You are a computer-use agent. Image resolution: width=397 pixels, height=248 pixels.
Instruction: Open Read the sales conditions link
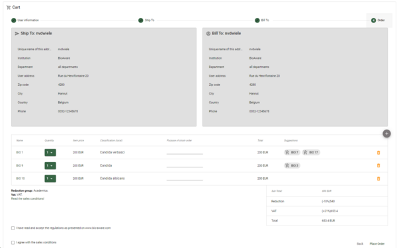click(x=28, y=198)
